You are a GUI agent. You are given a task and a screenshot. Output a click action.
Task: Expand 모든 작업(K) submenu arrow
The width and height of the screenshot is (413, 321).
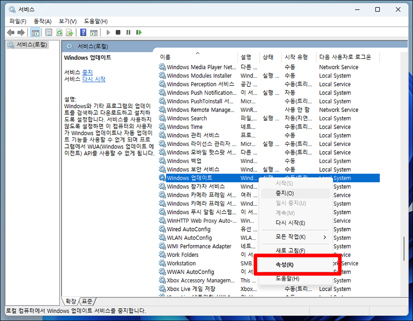[x=325, y=237]
